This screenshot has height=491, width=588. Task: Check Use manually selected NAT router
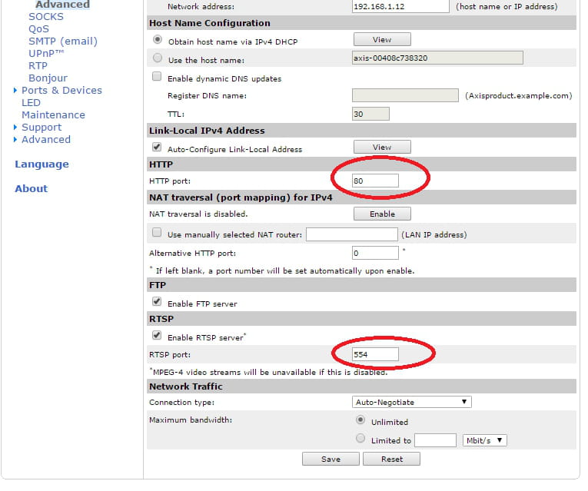pos(157,232)
